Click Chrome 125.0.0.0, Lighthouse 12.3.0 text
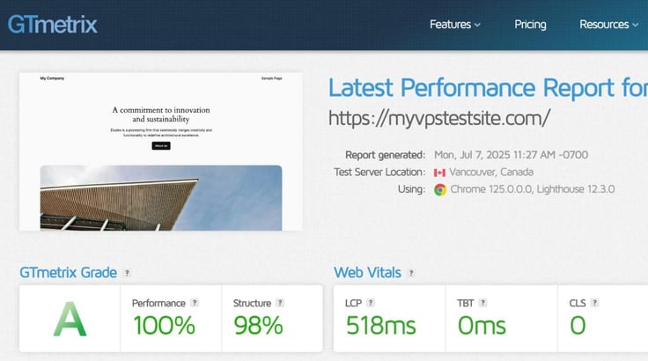The width and height of the screenshot is (648, 361). [533, 189]
